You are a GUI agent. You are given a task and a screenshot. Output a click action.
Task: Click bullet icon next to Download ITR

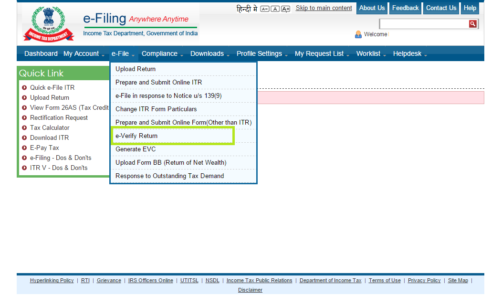[x=24, y=138]
